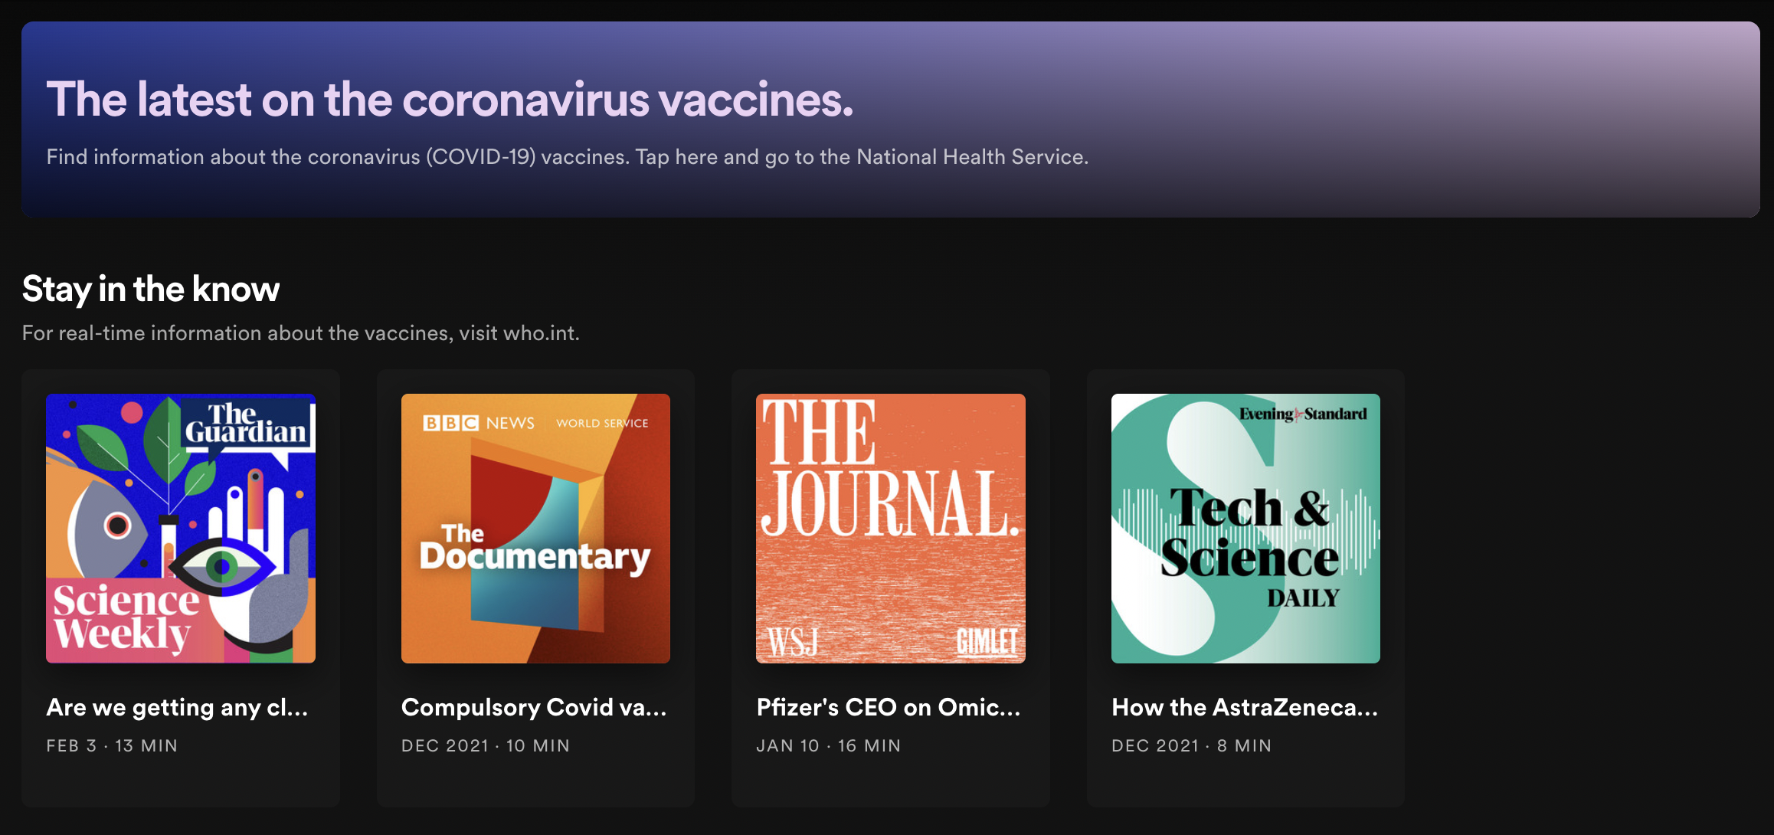The image size is (1774, 835).
Task: Open episode 'Are we getting any cl...'
Action: (177, 707)
